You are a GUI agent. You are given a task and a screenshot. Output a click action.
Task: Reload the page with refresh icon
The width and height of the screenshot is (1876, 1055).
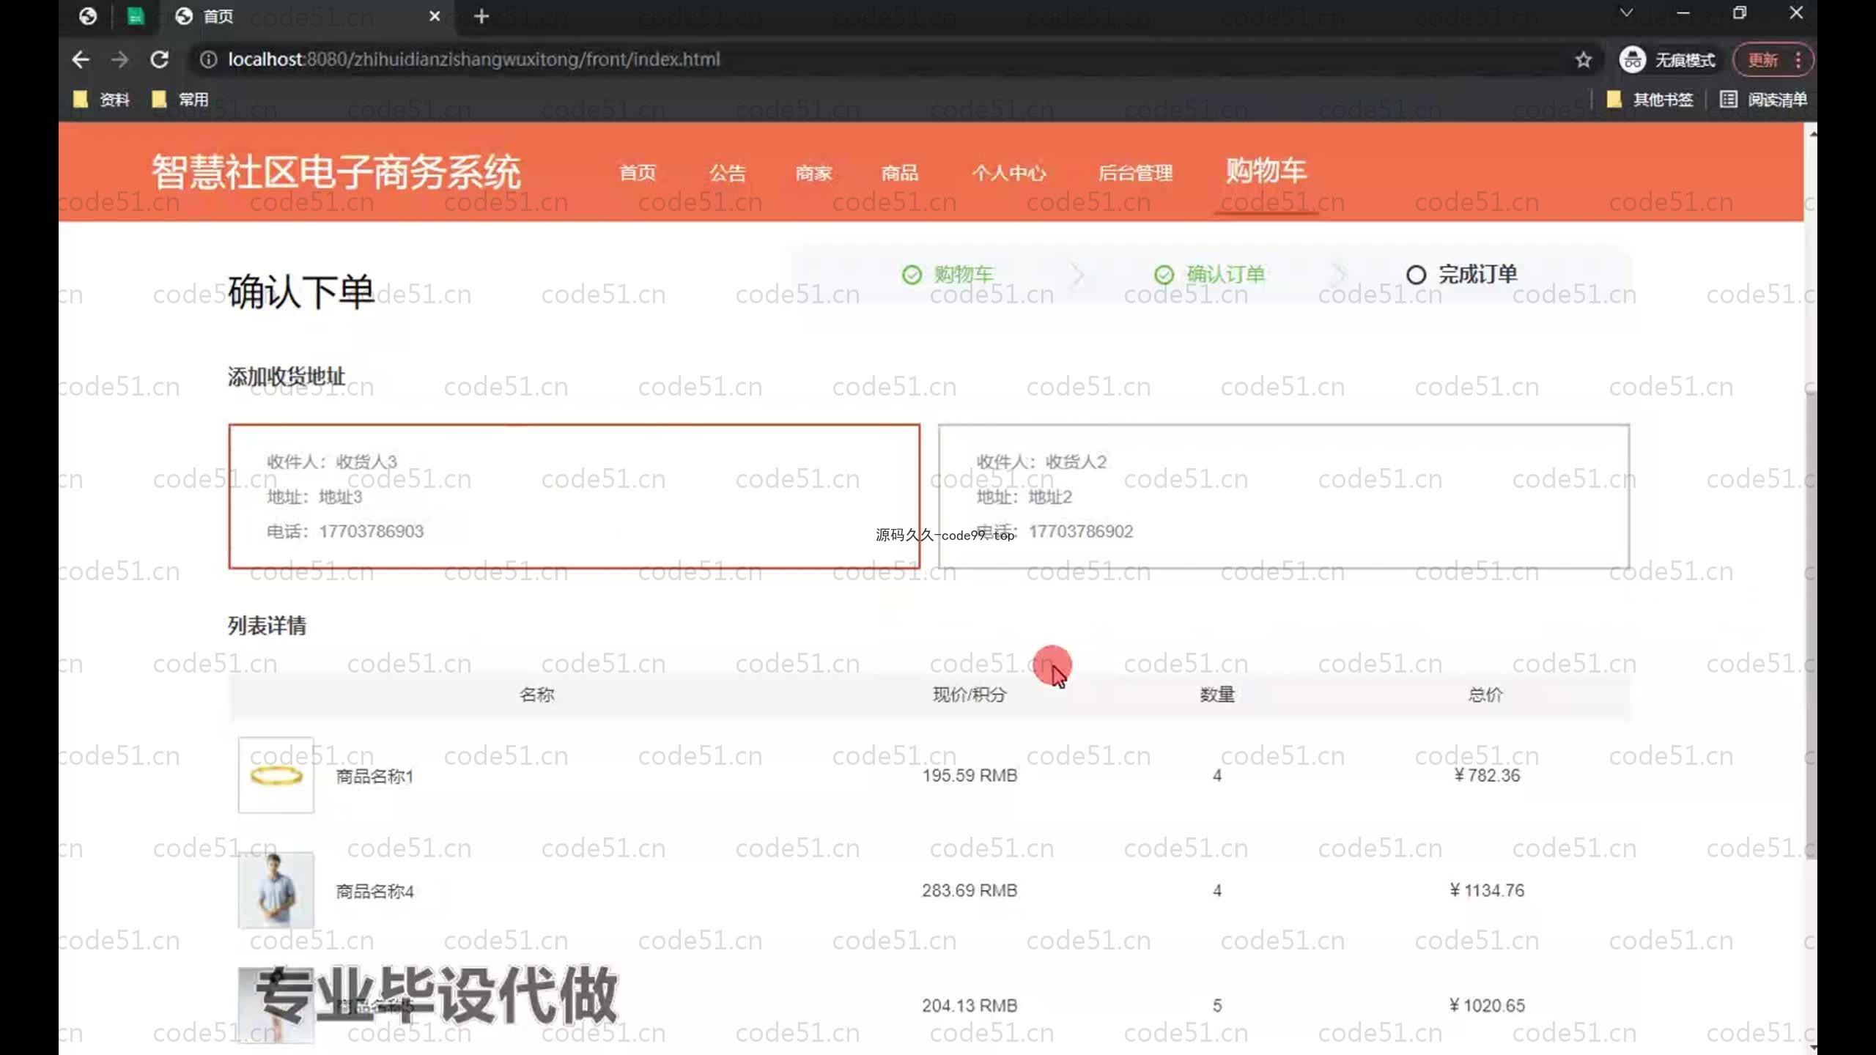tap(159, 59)
